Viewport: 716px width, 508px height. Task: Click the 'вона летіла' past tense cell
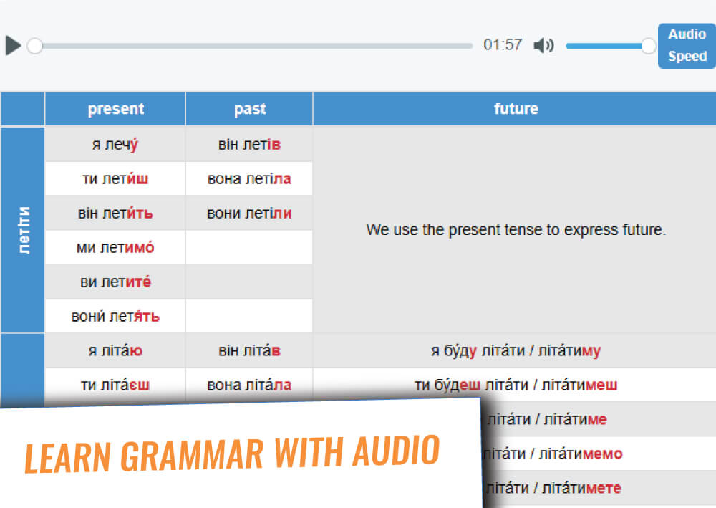(249, 179)
